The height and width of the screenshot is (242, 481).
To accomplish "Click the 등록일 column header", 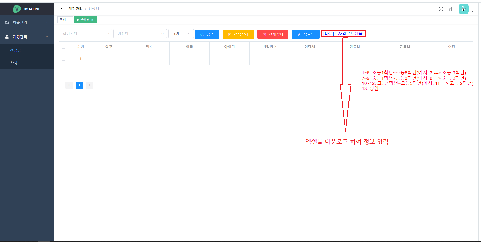I will (405, 47).
